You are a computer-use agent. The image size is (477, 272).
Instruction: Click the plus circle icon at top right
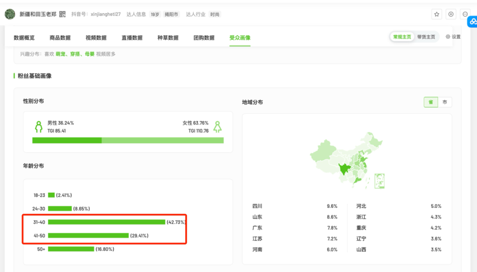pyautogui.click(x=450, y=14)
